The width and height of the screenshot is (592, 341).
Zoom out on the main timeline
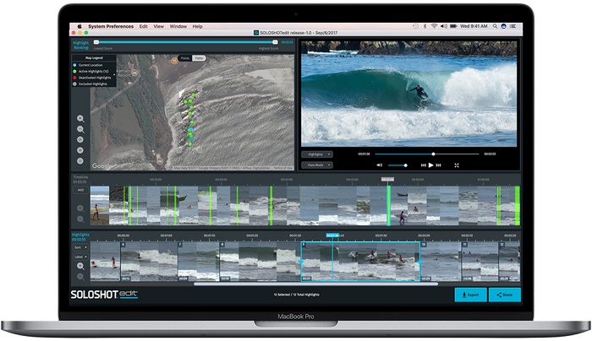click(x=80, y=219)
